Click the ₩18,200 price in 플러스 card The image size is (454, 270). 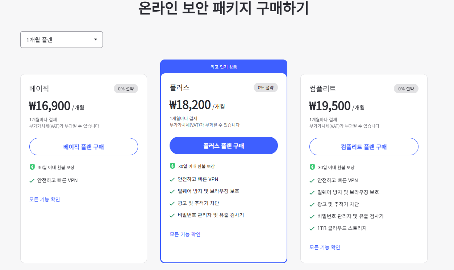point(190,105)
